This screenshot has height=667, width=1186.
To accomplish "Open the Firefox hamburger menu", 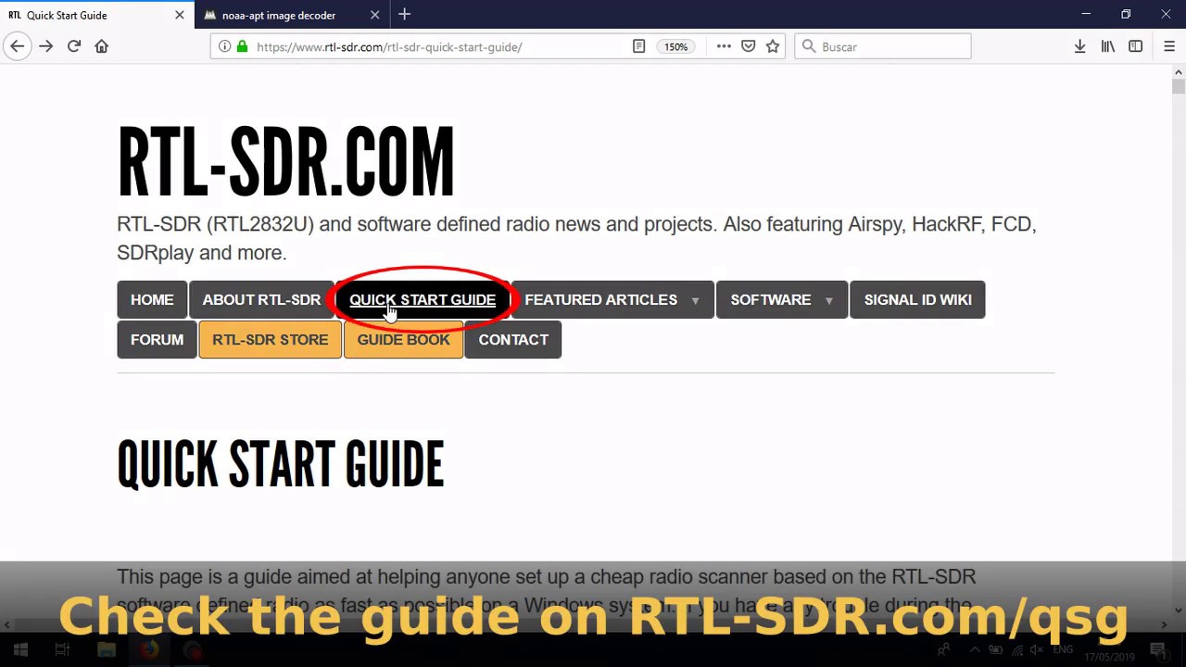I will point(1168,46).
